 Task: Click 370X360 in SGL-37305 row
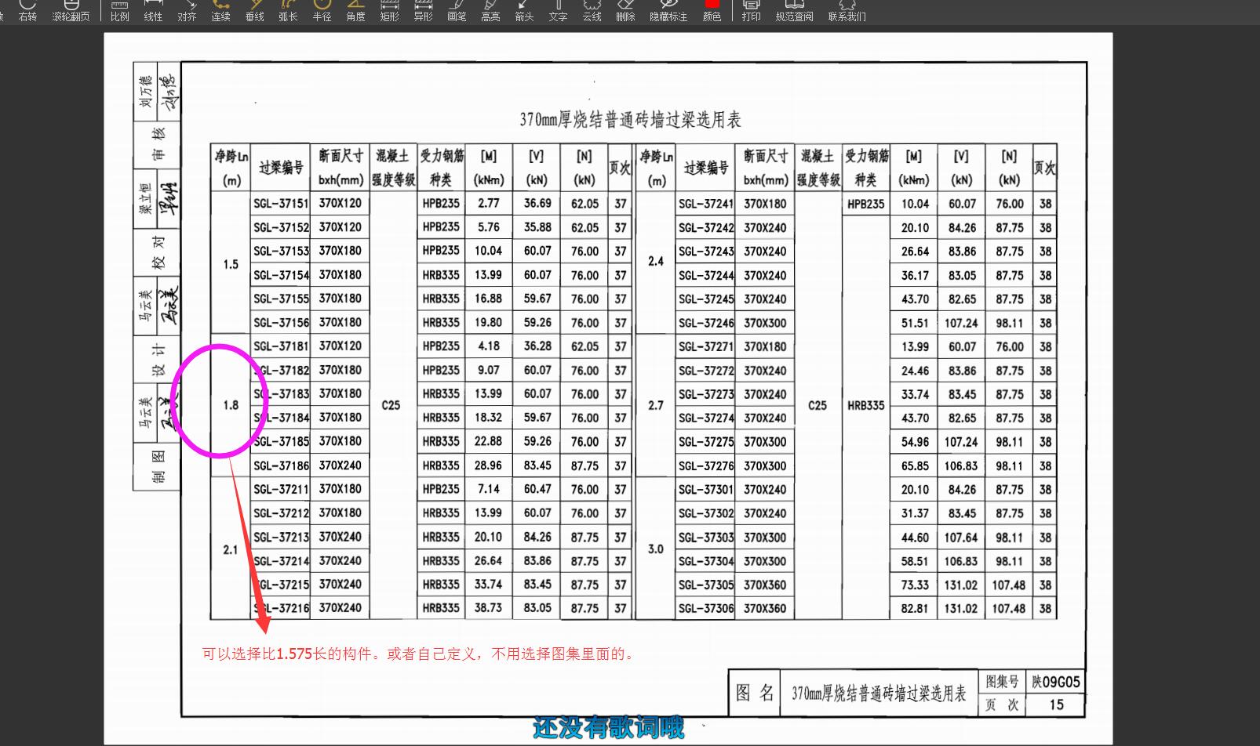pos(765,585)
